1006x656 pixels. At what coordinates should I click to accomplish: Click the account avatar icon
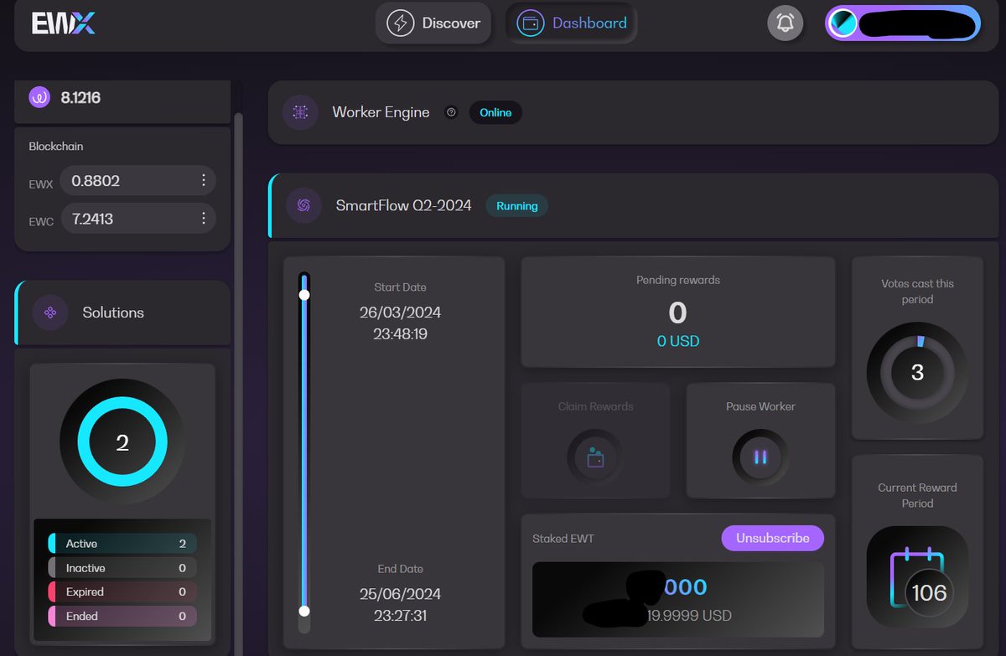click(x=843, y=23)
